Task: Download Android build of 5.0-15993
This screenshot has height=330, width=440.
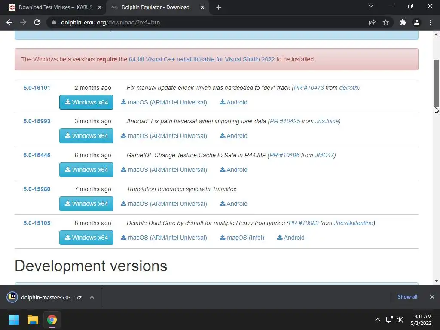Action: 233,136
